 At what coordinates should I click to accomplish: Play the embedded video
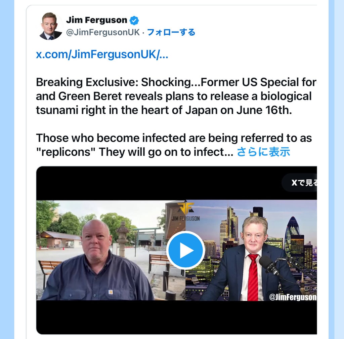185,250
